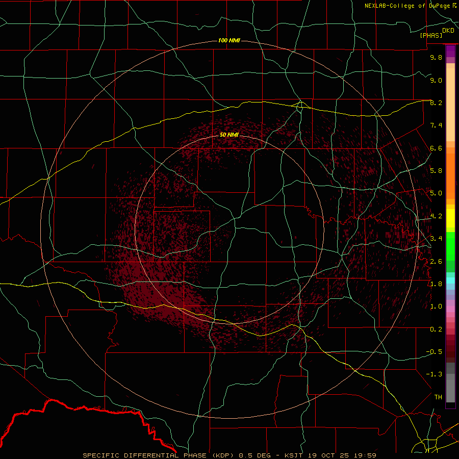Click the [PHAS] label
The height and width of the screenshot is (459, 459).
pos(431,36)
